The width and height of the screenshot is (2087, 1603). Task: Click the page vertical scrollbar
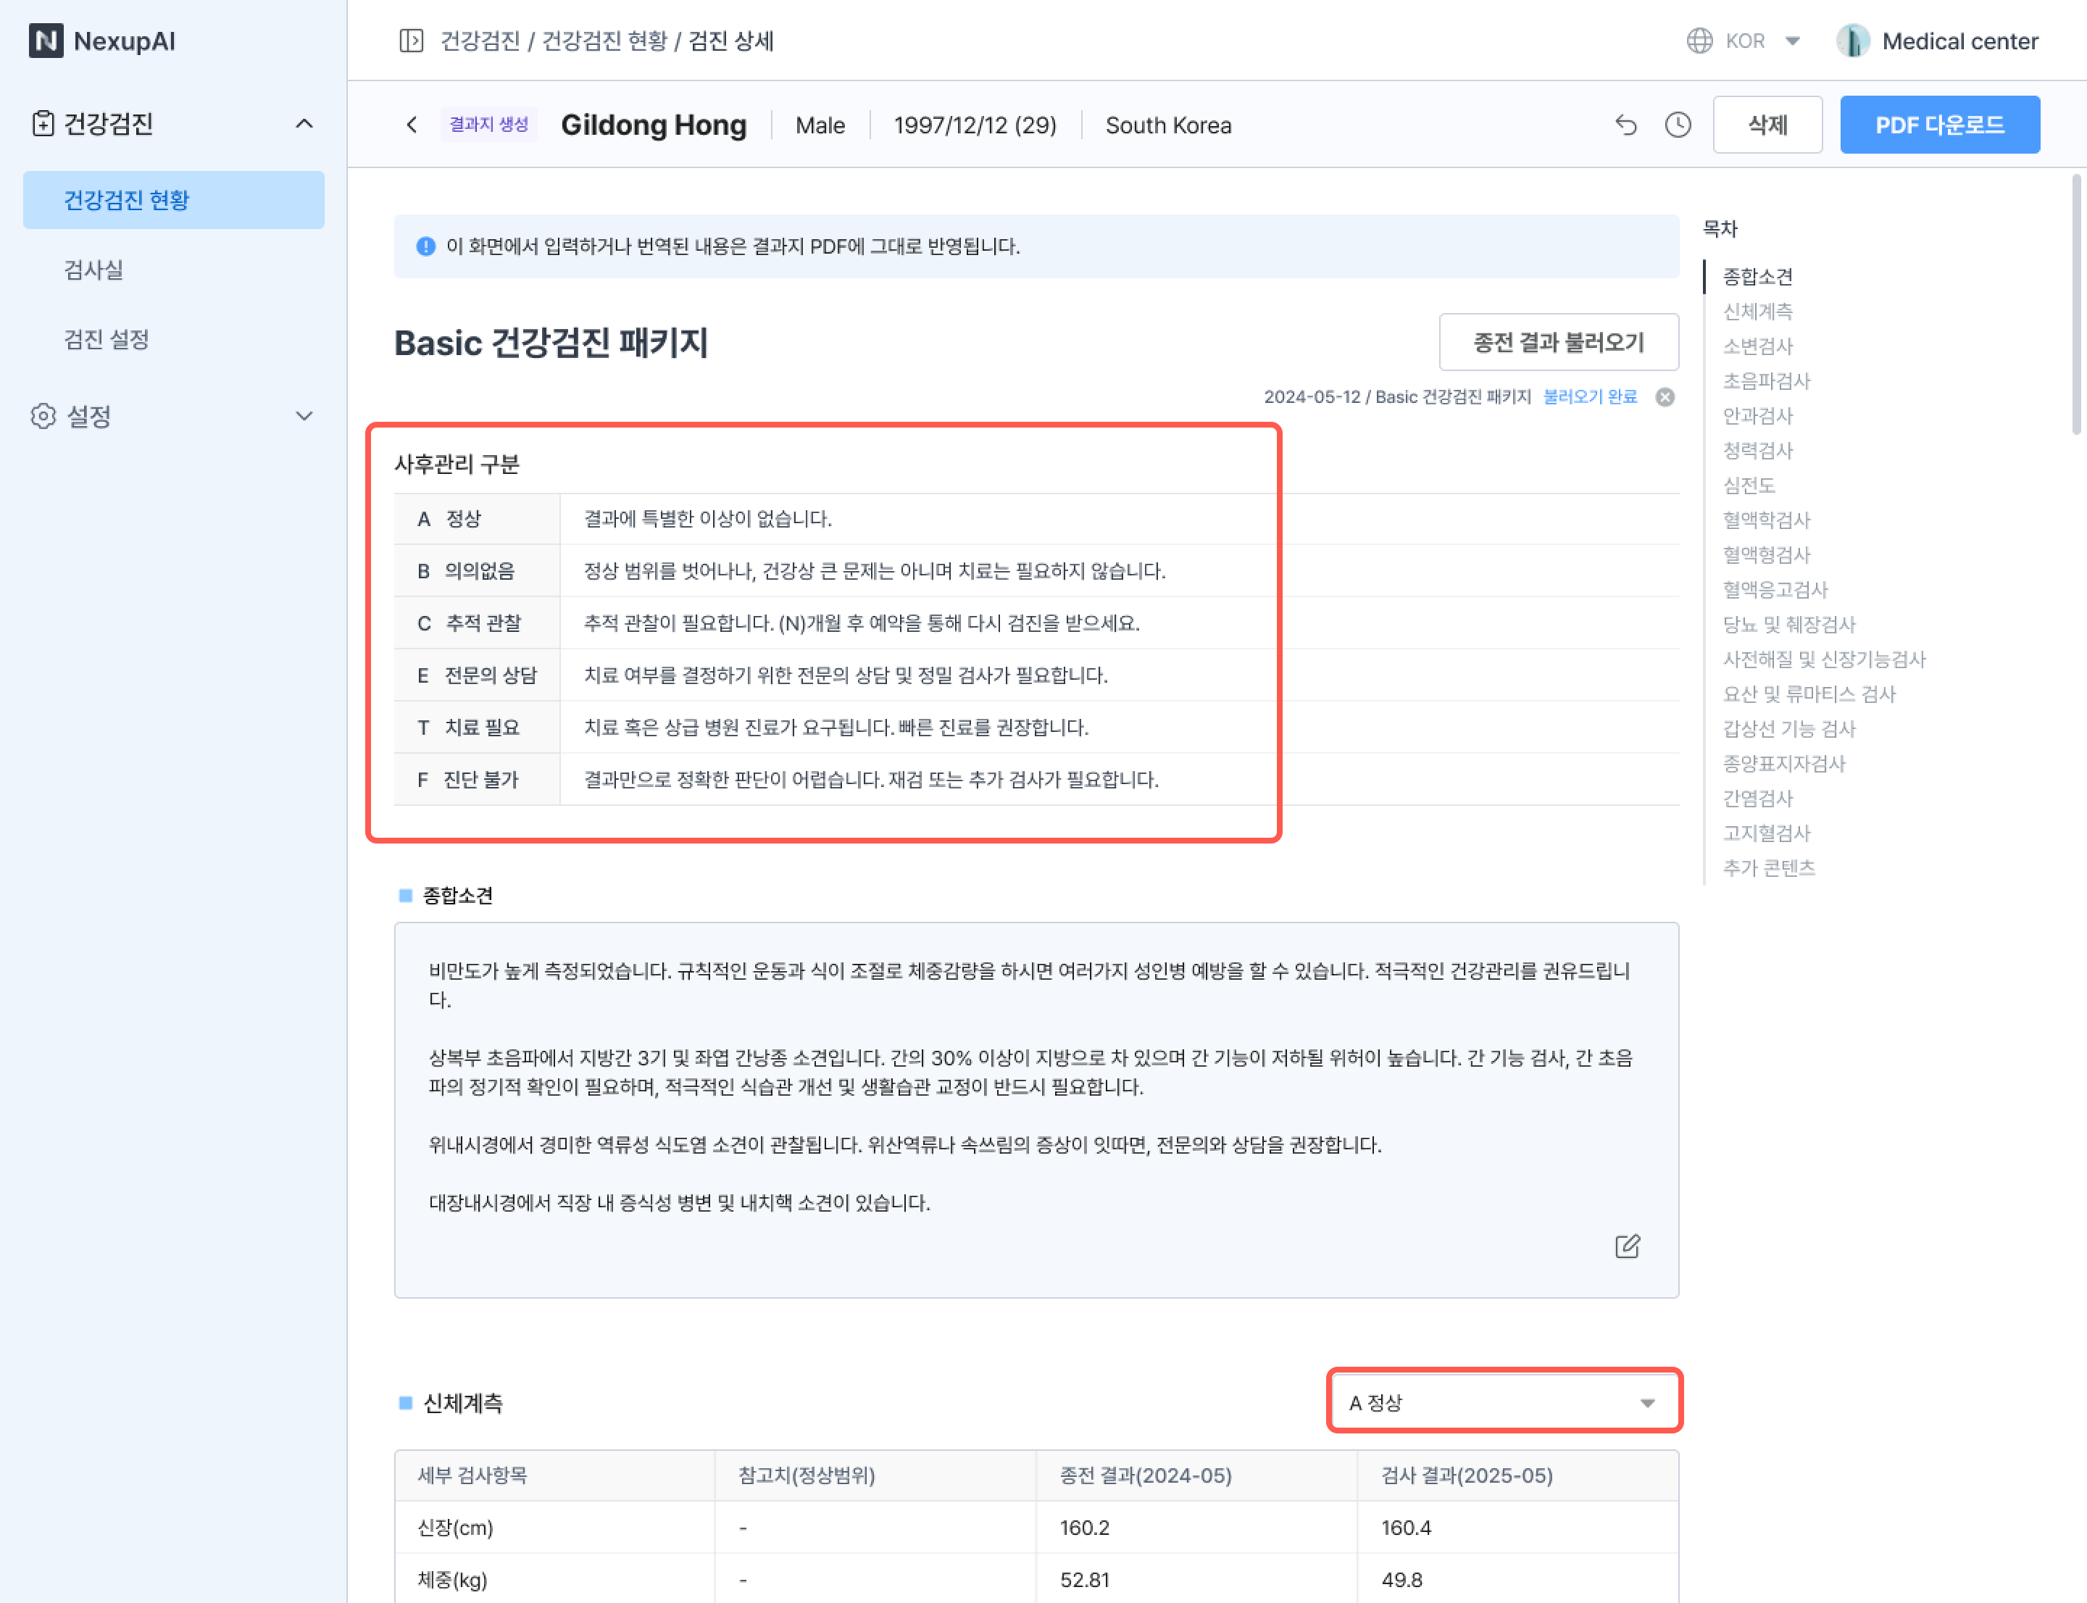pyautogui.click(x=2075, y=305)
